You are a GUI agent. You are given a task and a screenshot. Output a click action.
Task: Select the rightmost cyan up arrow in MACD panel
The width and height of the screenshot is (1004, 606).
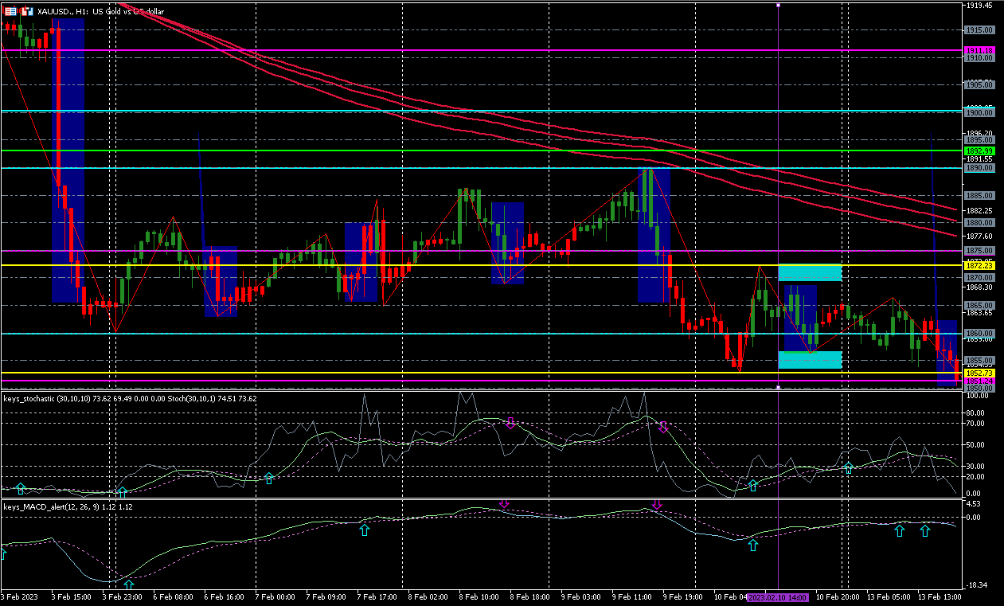click(924, 530)
